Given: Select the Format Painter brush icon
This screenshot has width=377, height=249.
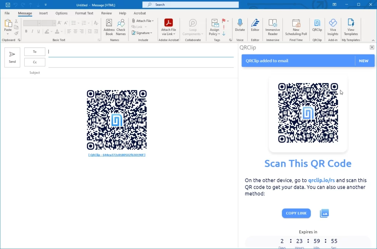Looking at the screenshot, I should pyautogui.click(x=16, y=33).
